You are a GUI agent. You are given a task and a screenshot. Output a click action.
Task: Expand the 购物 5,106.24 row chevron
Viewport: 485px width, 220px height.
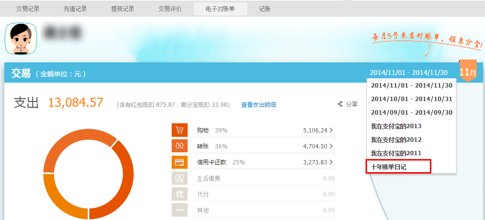click(331, 130)
